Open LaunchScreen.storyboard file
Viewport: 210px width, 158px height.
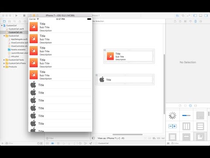[18, 53]
